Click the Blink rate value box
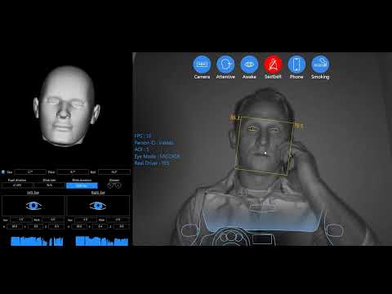Screen dimensions: 392x294 [x=49, y=185]
